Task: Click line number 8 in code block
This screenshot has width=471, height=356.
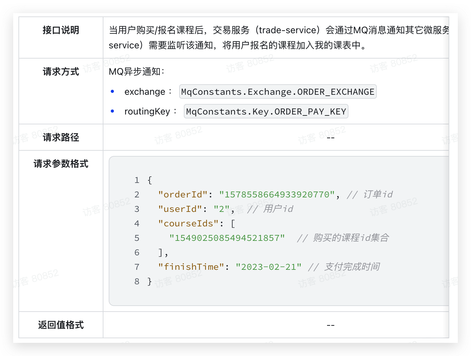Action: 137,281
